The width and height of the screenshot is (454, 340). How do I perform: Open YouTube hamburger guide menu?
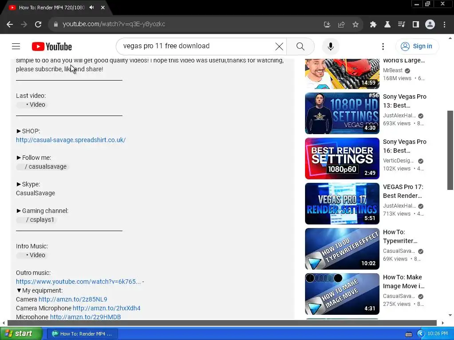[16, 46]
